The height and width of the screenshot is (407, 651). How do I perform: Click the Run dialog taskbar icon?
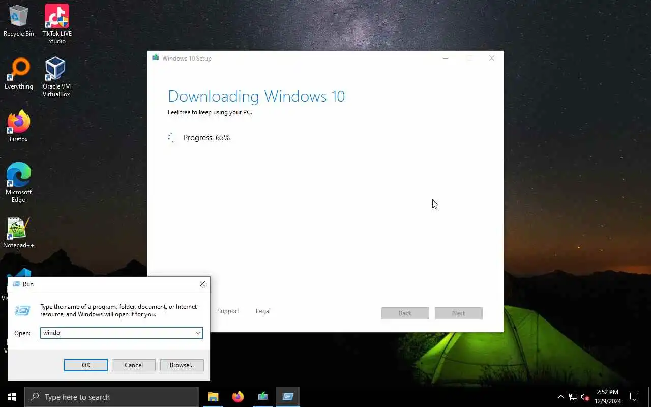(x=288, y=397)
